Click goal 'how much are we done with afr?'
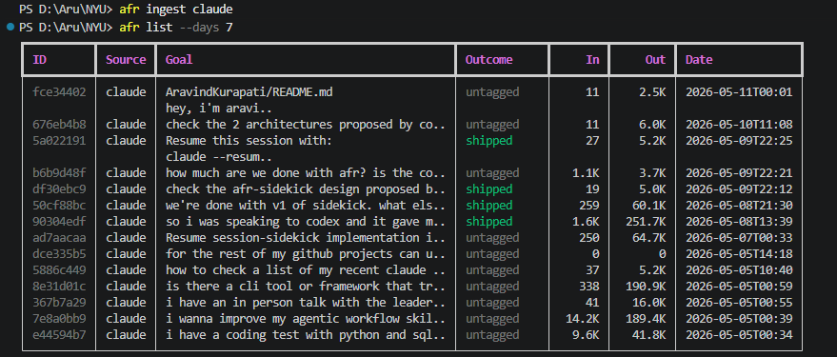837x357 pixels. click(266, 173)
